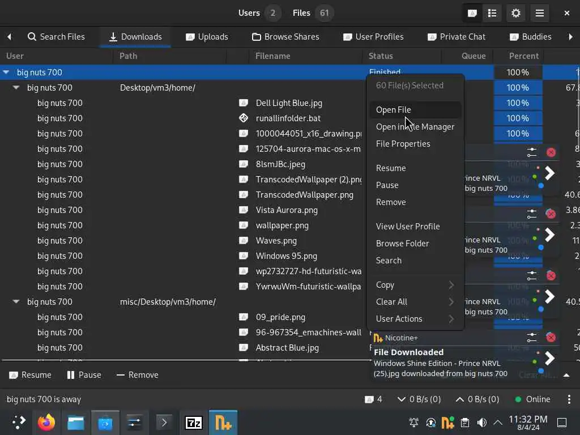Screen dimensions: 580x435
Task: Launch the 7z archive manager
Action: tap(194, 423)
